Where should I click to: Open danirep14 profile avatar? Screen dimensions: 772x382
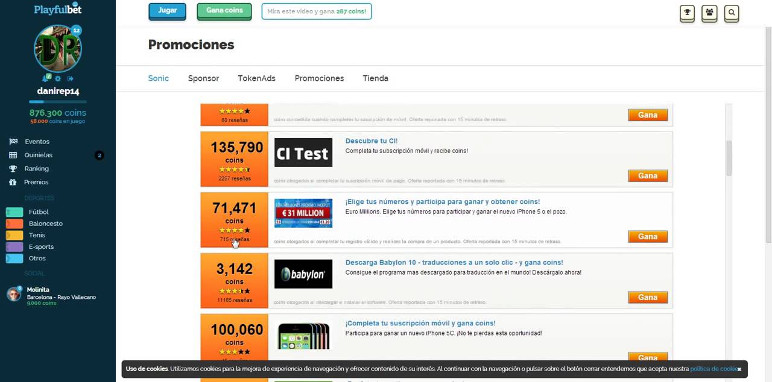[58, 49]
